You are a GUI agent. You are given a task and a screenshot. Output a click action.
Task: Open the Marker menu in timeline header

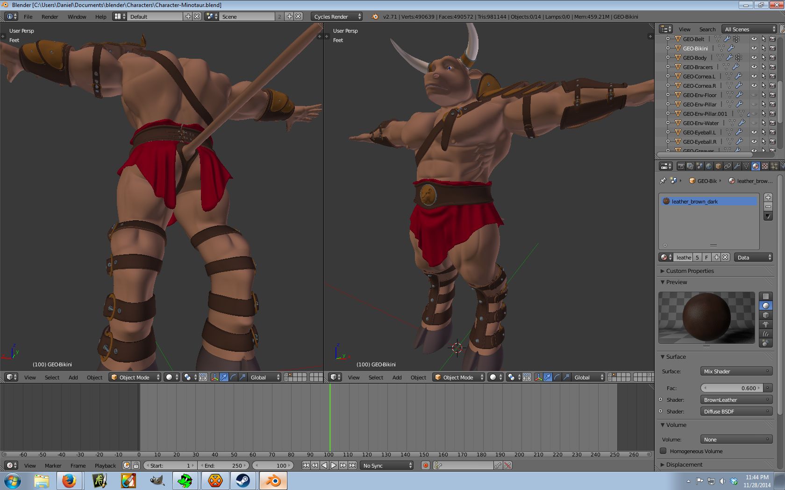click(x=53, y=465)
